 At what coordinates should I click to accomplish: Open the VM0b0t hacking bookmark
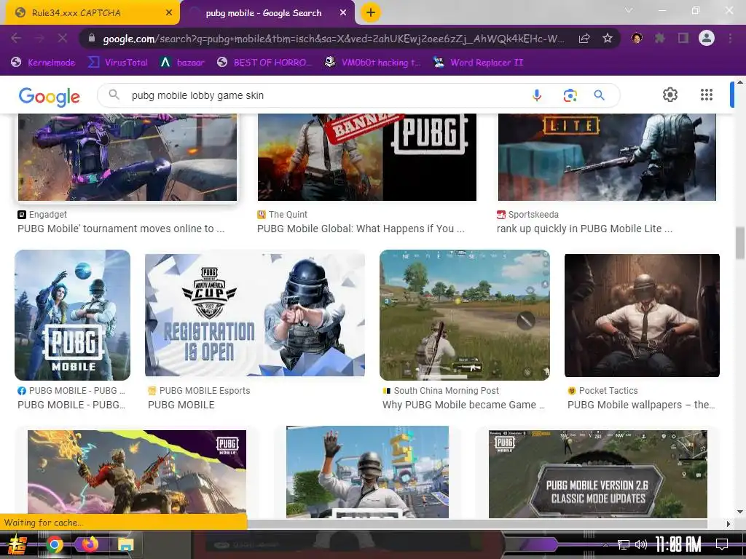point(372,63)
